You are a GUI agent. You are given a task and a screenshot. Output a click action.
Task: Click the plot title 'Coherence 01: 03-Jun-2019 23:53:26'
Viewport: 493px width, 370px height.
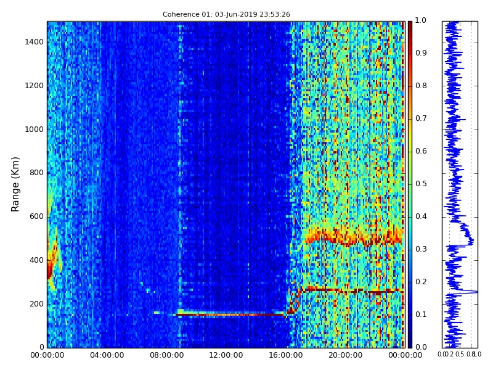[226, 14]
